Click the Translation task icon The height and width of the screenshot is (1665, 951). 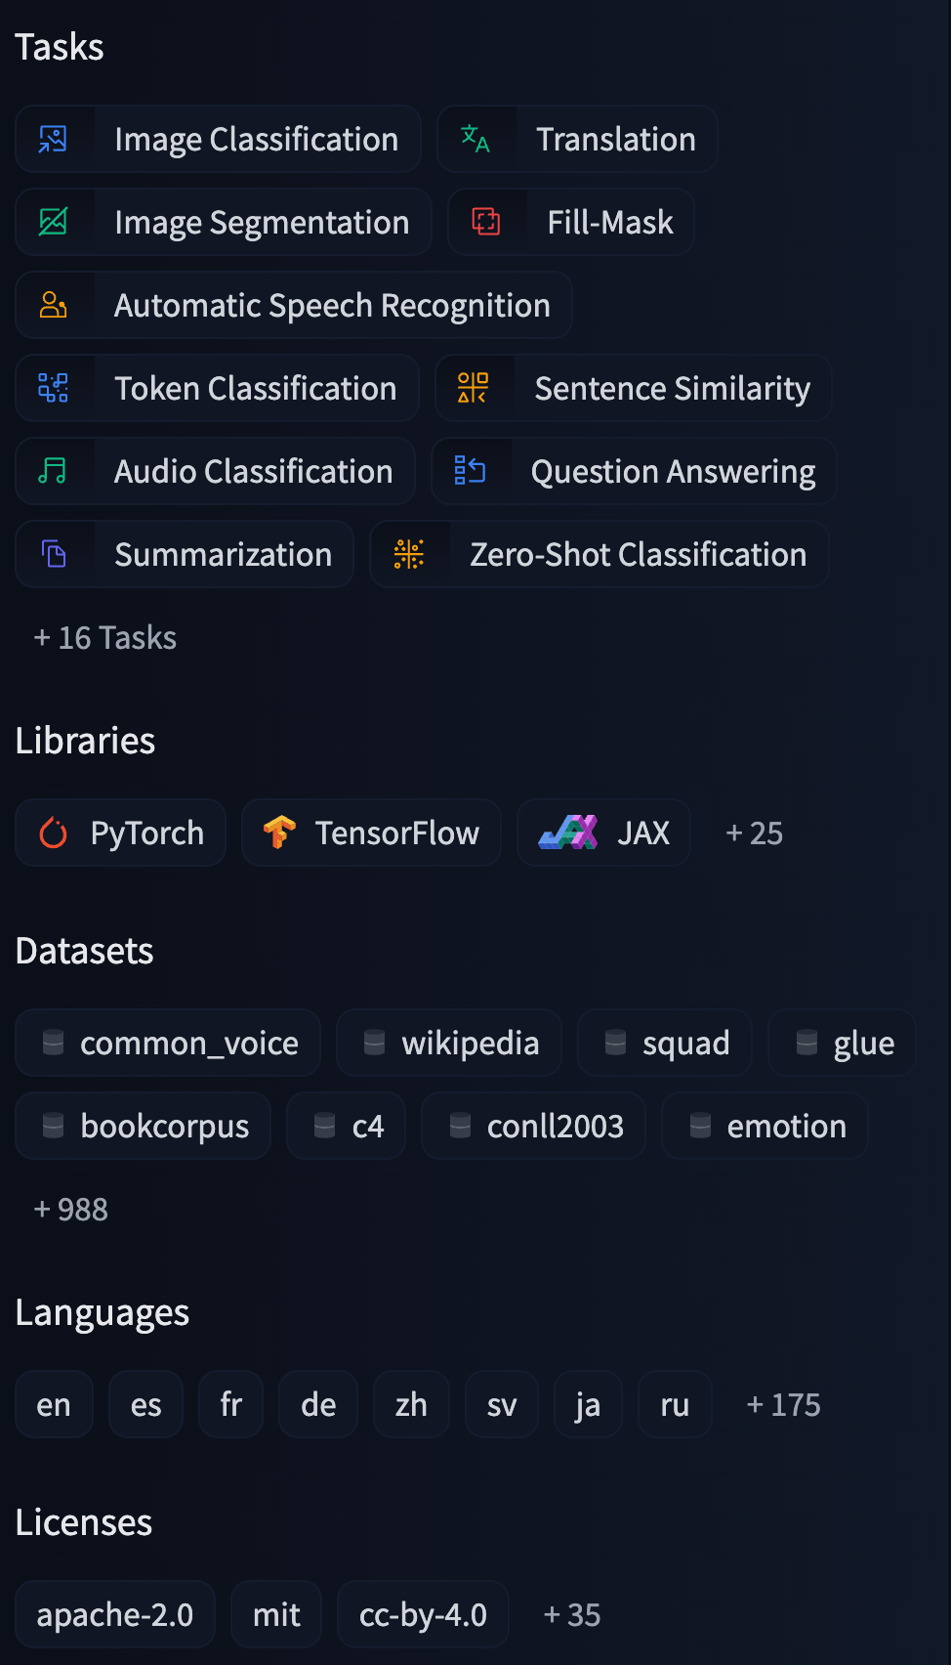pyautogui.click(x=475, y=140)
